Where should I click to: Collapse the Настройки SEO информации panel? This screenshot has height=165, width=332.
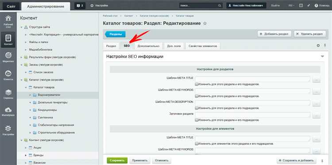pyautogui.click(x=322, y=56)
